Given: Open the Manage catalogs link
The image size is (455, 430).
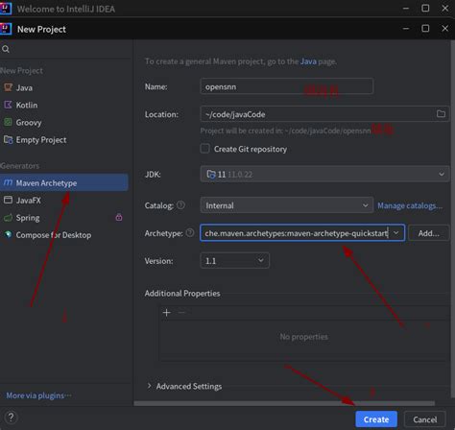Looking at the screenshot, I should point(410,205).
